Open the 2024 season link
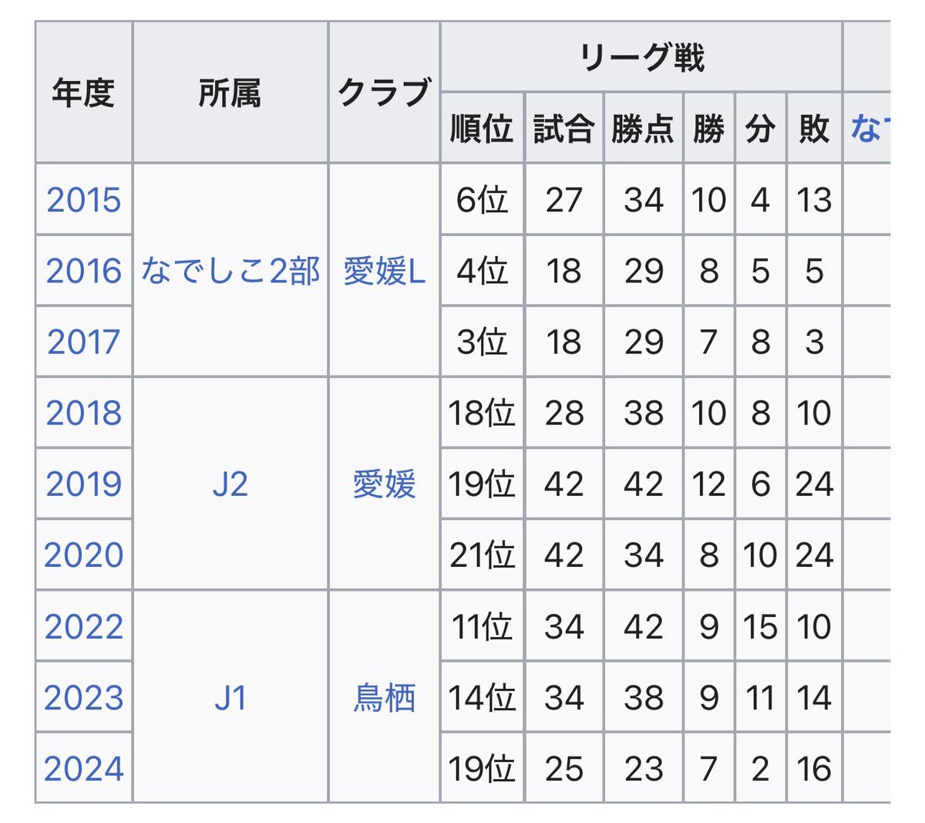Image resolution: width=925 pixels, height=823 pixels. pos(84,768)
